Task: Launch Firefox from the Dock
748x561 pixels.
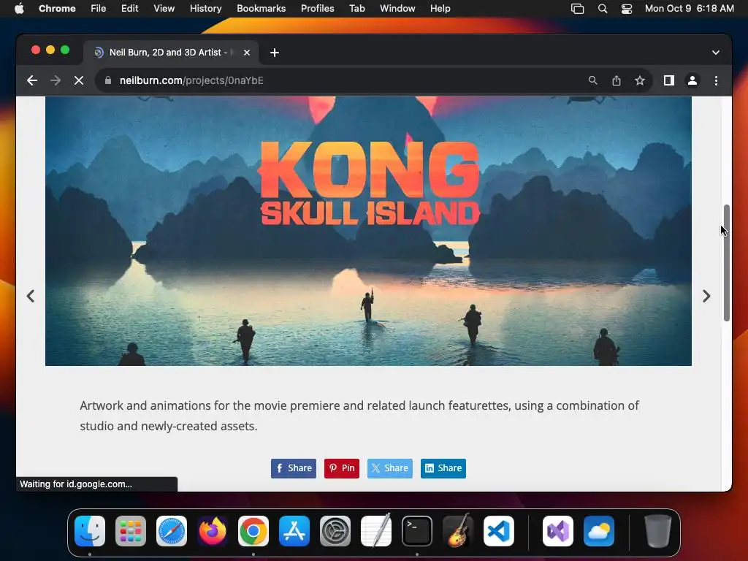Action: click(x=213, y=531)
